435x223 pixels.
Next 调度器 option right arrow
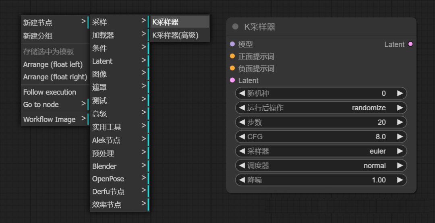[400, 165]
